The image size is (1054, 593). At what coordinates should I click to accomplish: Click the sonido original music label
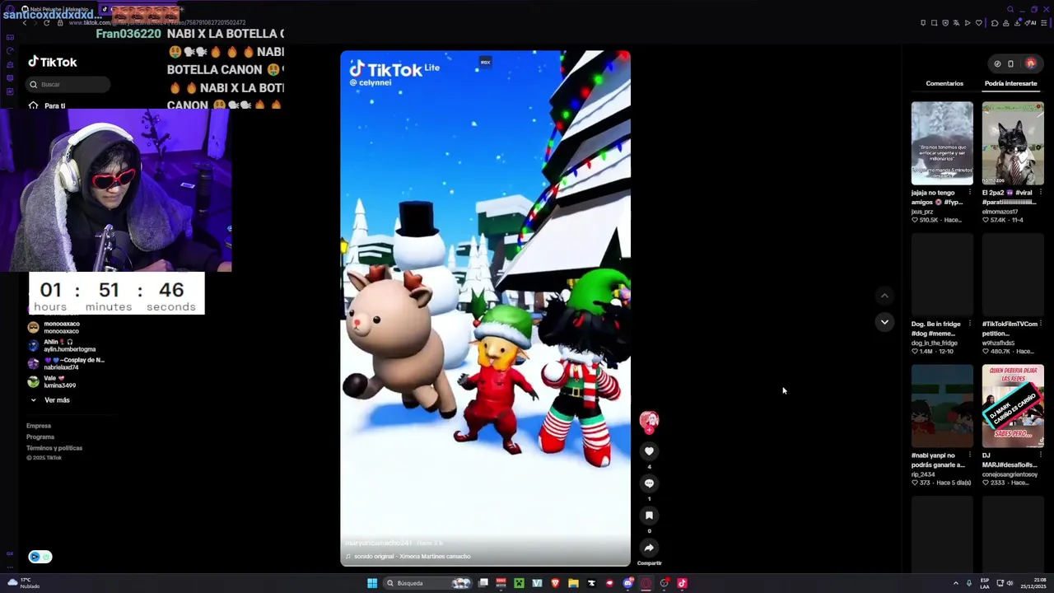[x=412, y=557]
